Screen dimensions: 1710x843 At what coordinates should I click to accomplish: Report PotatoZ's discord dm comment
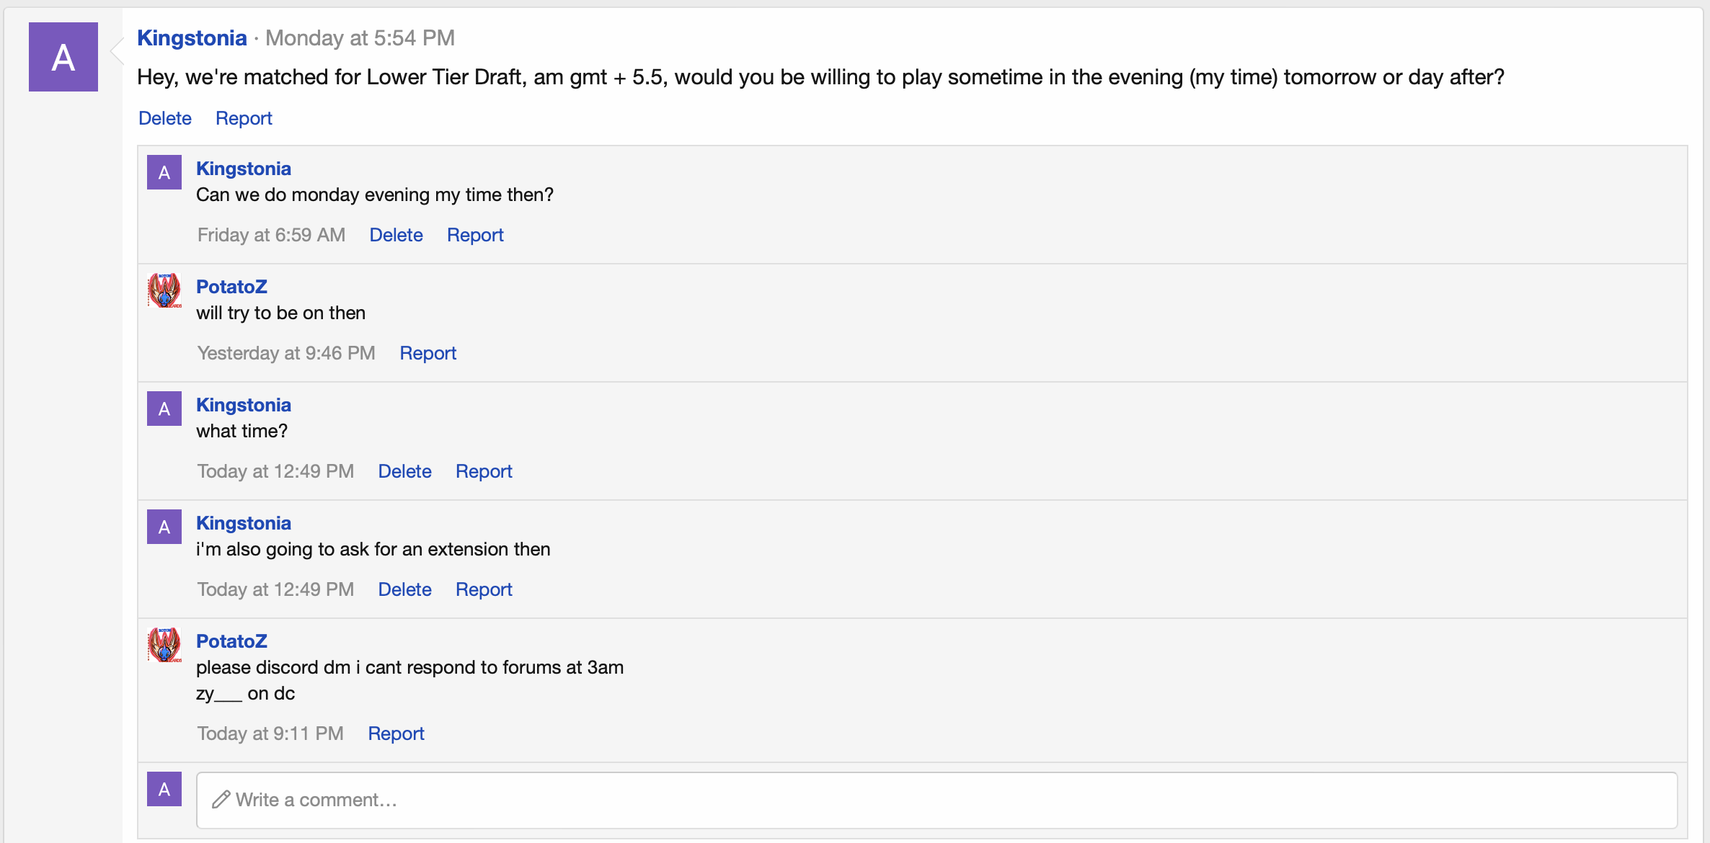coord(396,733)
